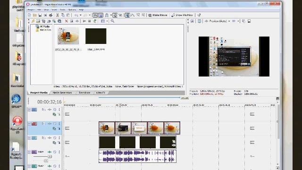Open the Preview (Auto) quality dropdown
This screenshot has width=302, height=170.
coord(229,21)
